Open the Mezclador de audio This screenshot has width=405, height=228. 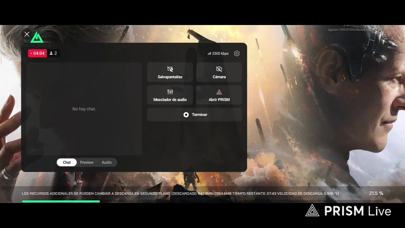170,95
